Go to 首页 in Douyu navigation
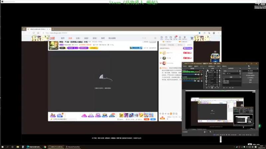This screenshot has width=266, height=149. pos(63,38)
